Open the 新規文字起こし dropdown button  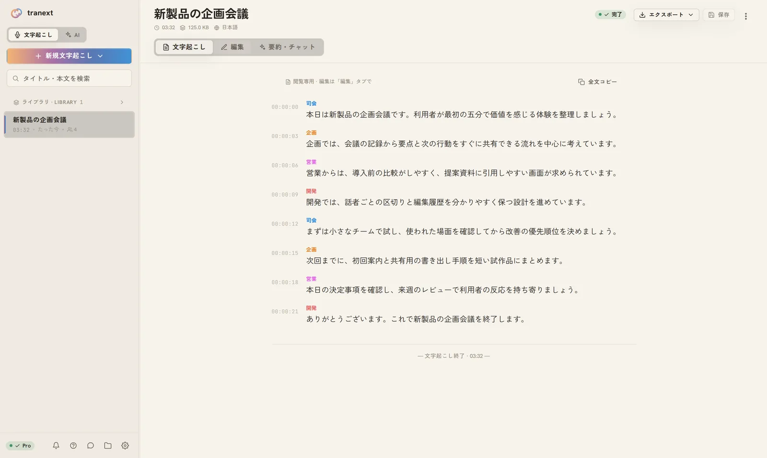click(69, 56)
